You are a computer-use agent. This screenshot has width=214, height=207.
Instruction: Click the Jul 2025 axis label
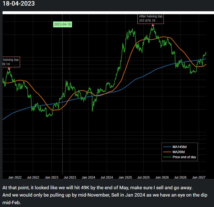point(143,177)
